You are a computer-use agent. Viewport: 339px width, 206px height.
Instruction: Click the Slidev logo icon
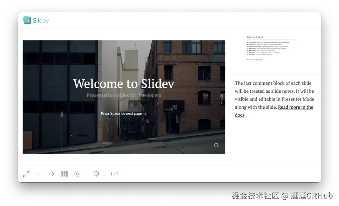coord(27,20)
